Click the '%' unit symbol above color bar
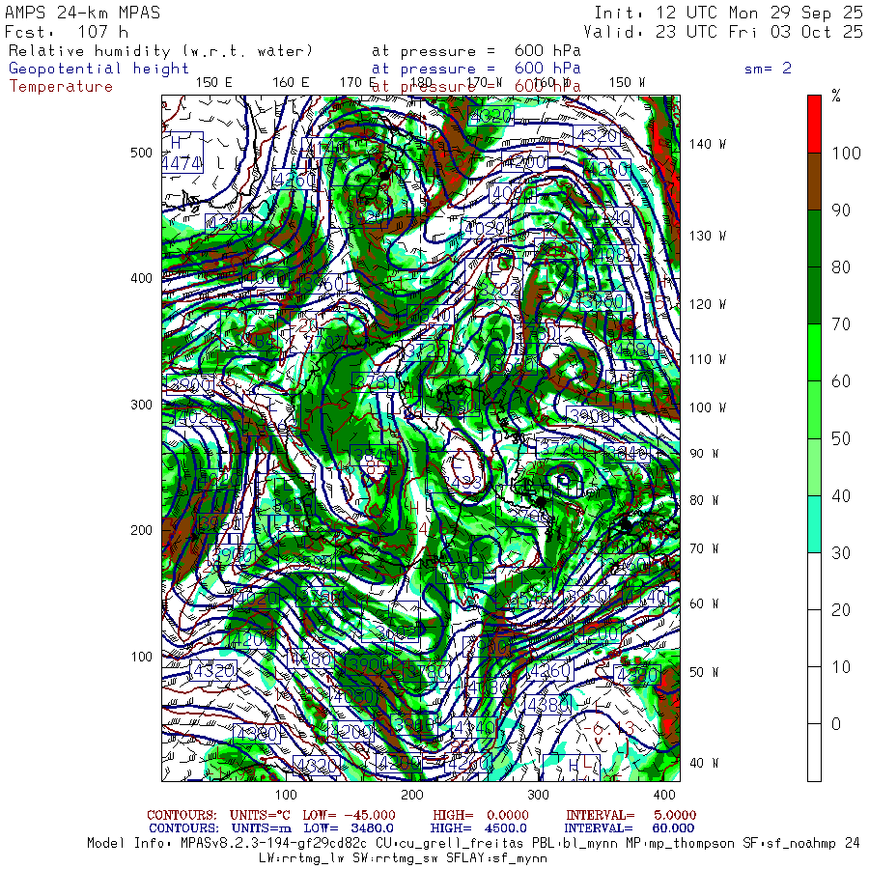 tap(836, 96)
